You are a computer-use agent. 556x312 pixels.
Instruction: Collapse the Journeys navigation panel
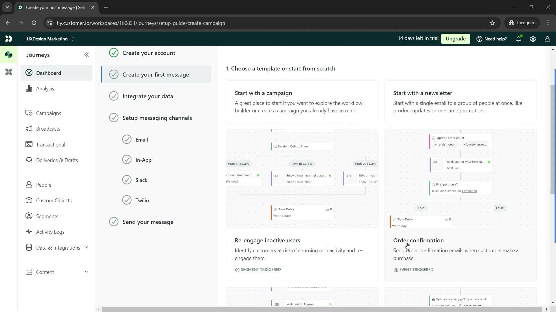87,55
